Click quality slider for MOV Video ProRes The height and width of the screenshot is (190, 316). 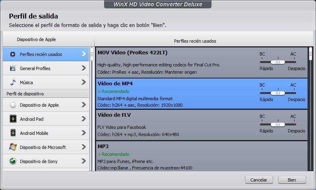point(278,62)
